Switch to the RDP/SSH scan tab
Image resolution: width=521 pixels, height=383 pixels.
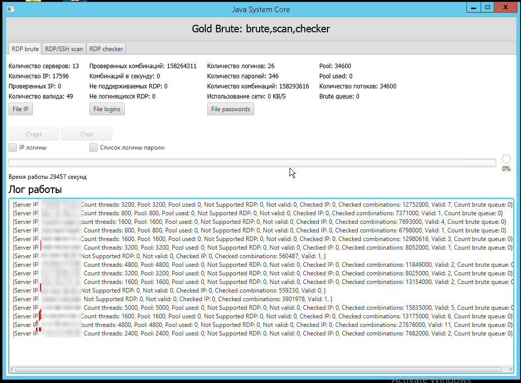pyautogui.click(x=64, y=49)
